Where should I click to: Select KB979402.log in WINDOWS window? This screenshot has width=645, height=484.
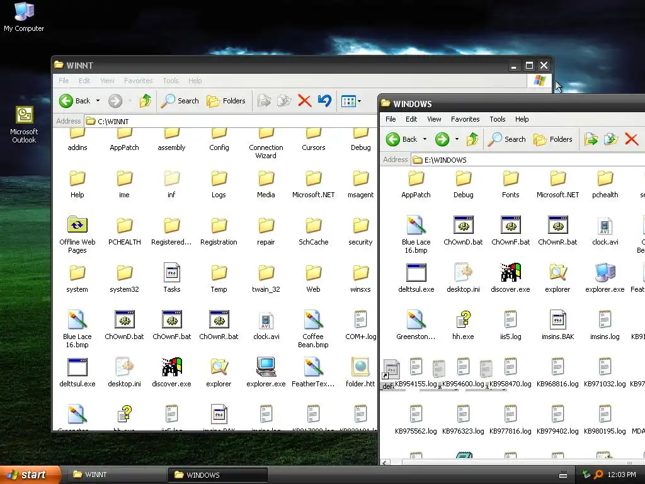click(x=558, y=419)
